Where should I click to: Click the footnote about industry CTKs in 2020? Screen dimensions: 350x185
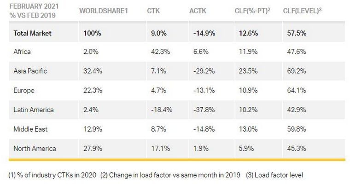tap(53, 175)
